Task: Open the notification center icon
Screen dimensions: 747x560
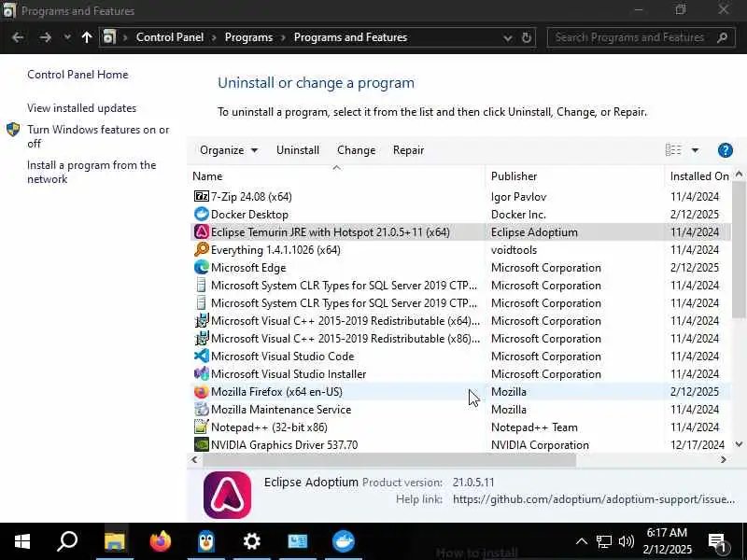Action: (717, 541)
